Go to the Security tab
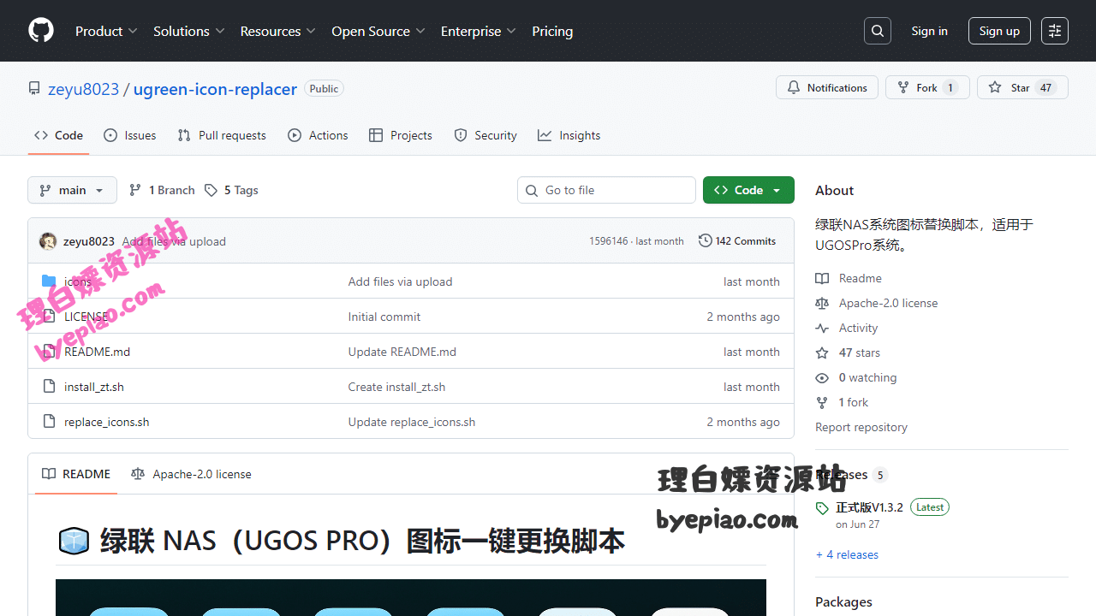Viewport: 1096px width, 616px height. 485,135
